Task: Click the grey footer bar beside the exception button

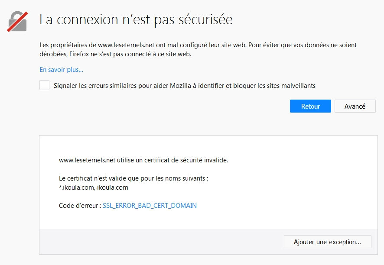Action: pos(160,242)
